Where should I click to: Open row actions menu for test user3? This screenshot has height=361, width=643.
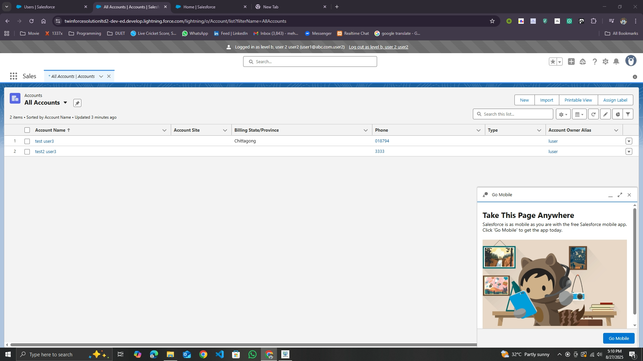[629, 141]
